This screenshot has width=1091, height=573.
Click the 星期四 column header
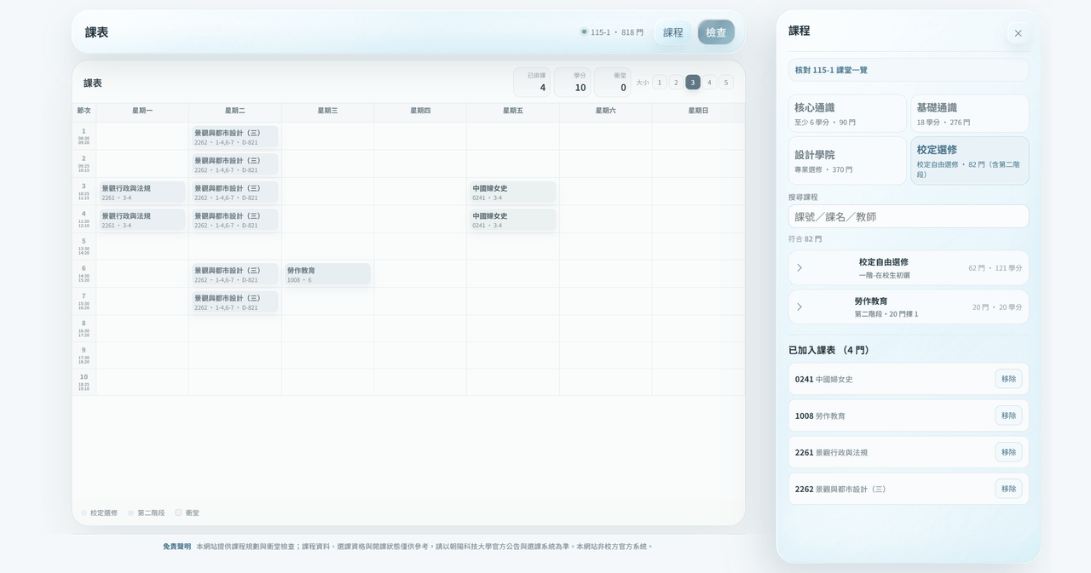pos(420,111)
